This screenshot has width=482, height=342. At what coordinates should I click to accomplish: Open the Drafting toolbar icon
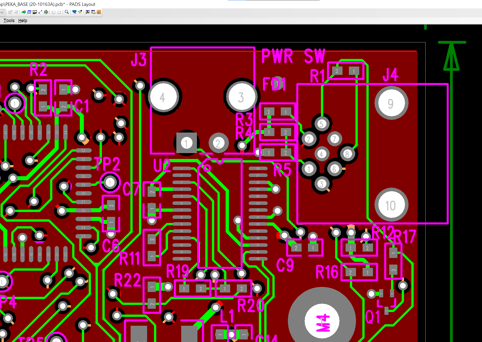pos(24,12)
